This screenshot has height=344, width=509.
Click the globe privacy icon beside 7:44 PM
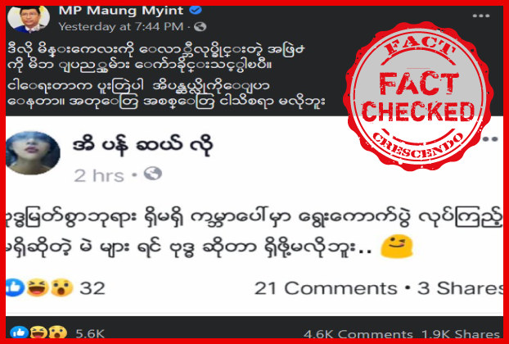pos(200,27)
